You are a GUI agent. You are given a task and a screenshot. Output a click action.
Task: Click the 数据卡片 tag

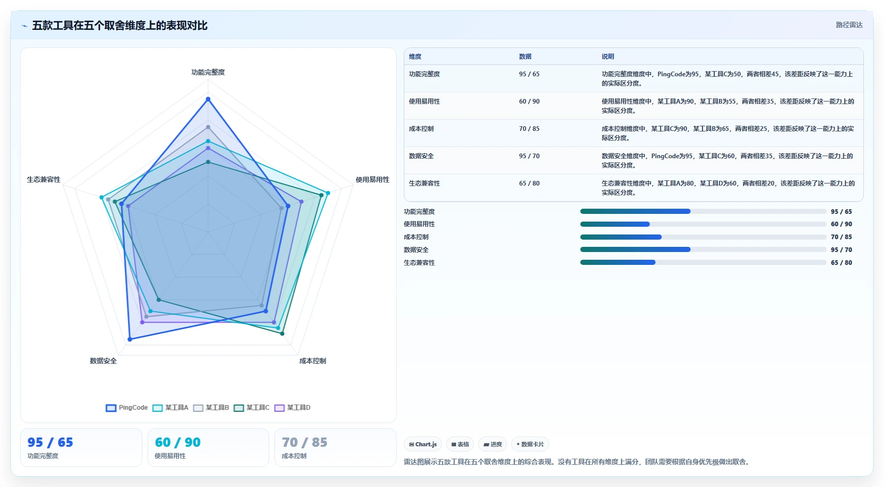click(530, 444)
